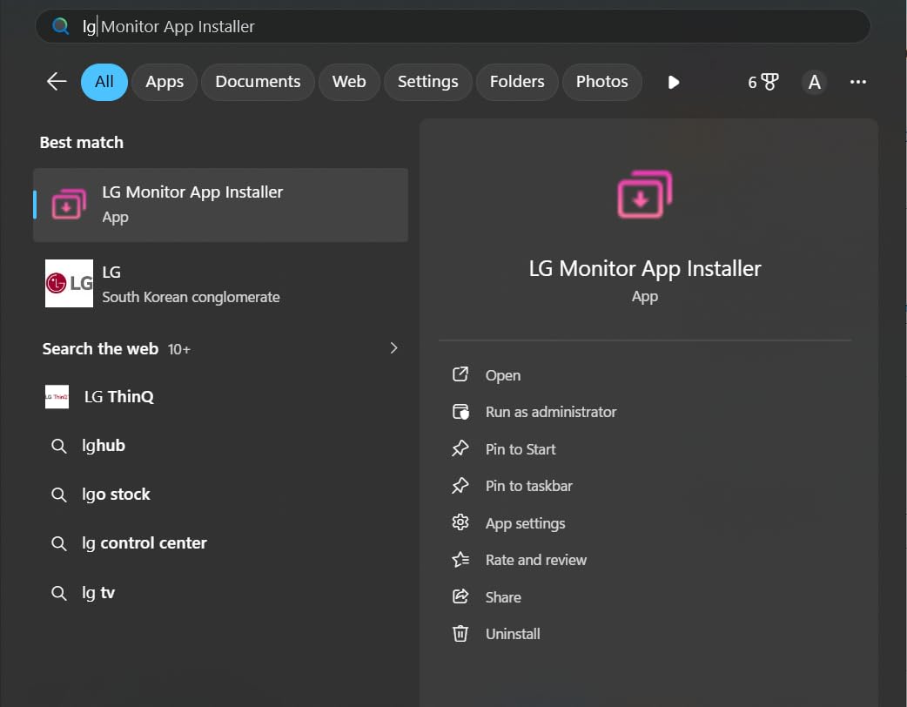
Task: Click magnifier icon beside lg tv
Action: click(x=59, y=593)
